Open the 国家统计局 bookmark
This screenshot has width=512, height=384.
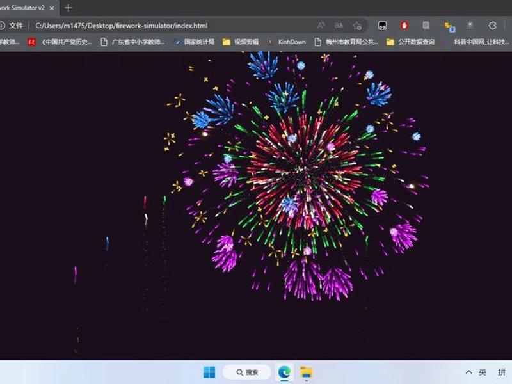(195, 42)
